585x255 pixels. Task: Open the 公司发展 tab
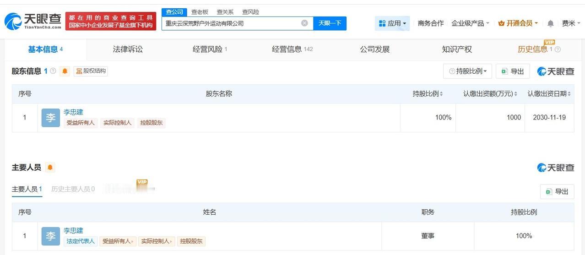pos(375,49)
